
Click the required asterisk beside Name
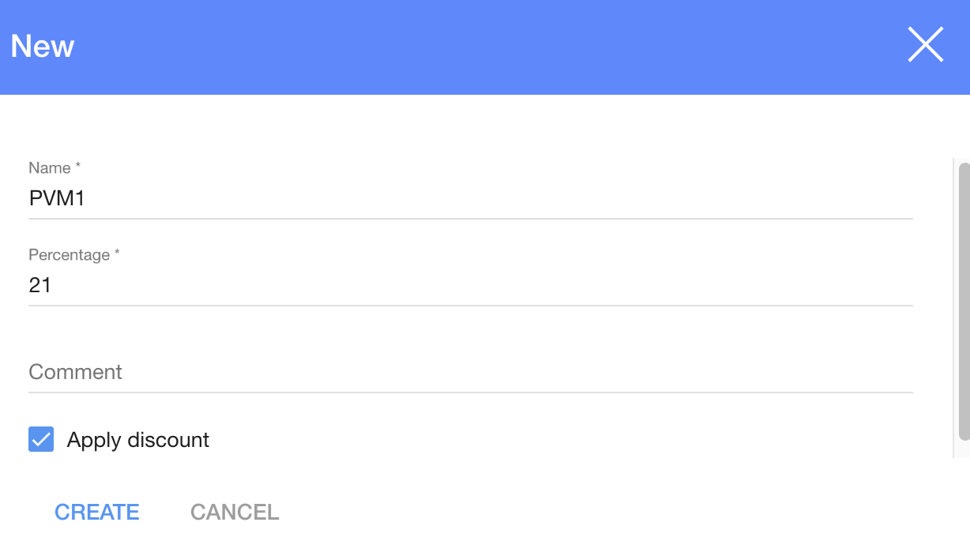pos(78,167)
